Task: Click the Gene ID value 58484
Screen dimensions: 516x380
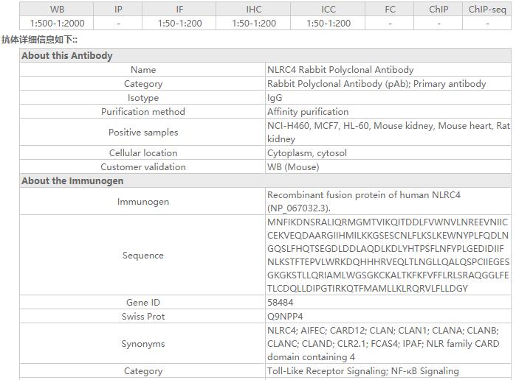Action: click(280, 303)
